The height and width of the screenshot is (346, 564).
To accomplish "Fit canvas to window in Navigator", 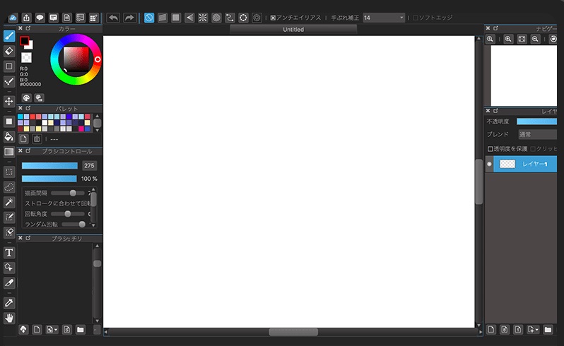I will 522,39.
